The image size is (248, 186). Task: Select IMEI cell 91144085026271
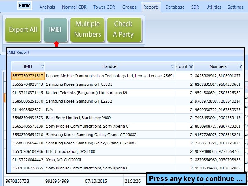click(28, 110)
